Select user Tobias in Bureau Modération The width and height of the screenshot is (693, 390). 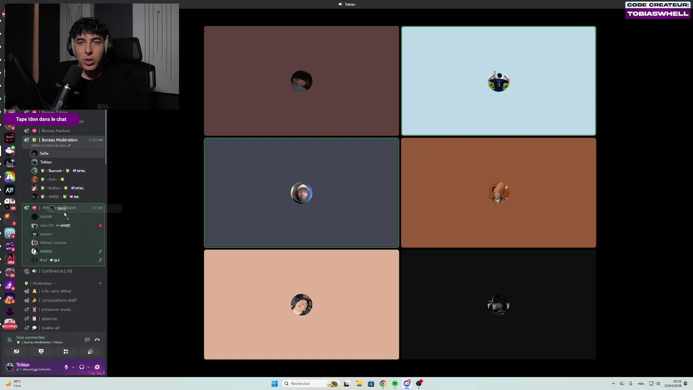[67, 162]
